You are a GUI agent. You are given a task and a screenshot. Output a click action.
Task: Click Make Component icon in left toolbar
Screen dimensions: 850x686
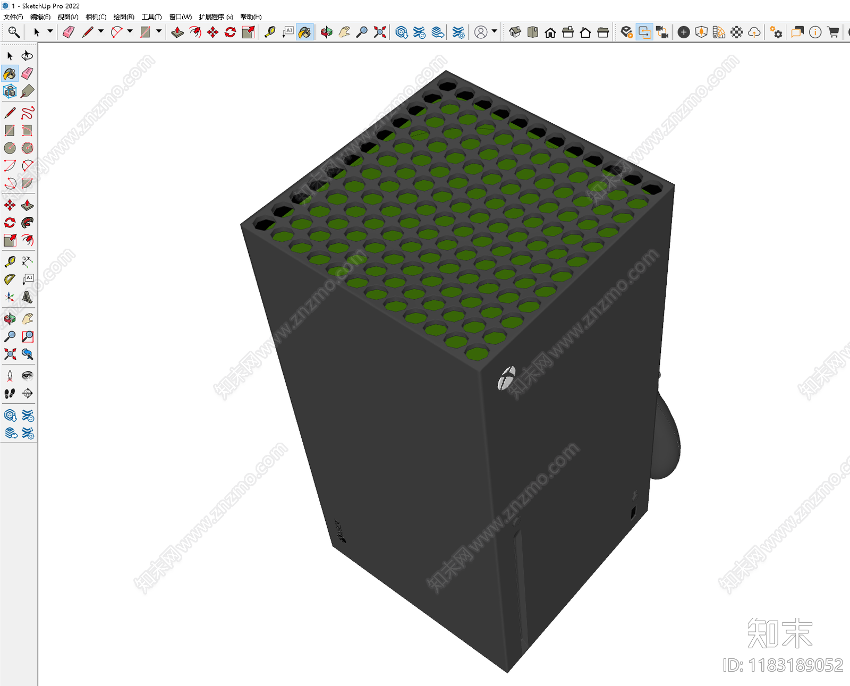tap(10, 91)
